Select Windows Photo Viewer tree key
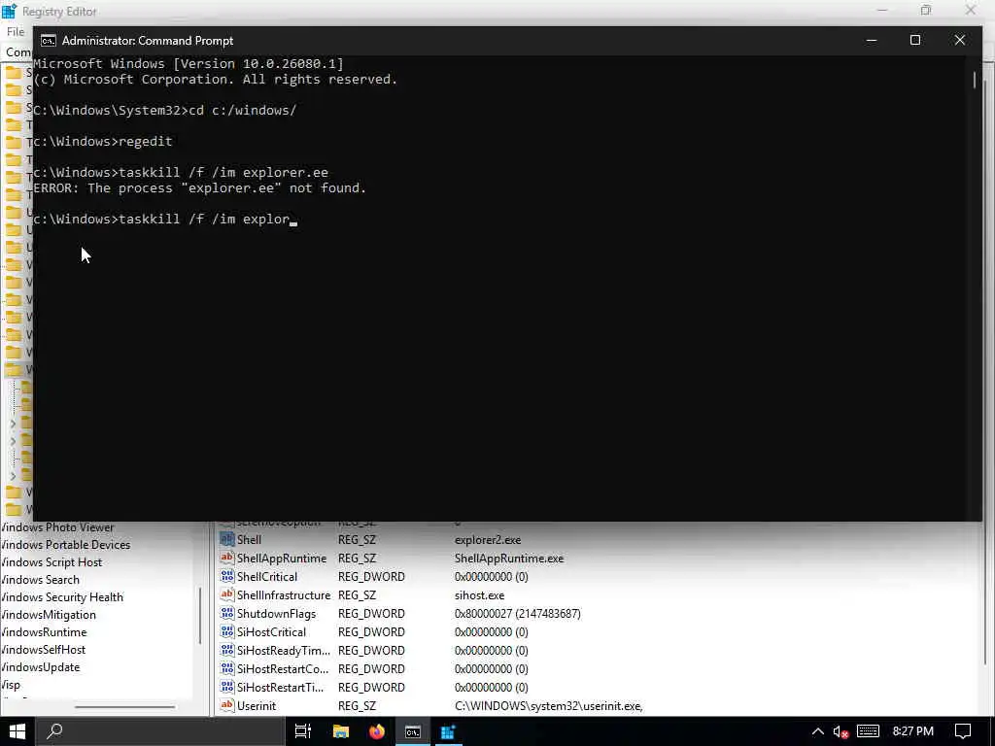 57,527
